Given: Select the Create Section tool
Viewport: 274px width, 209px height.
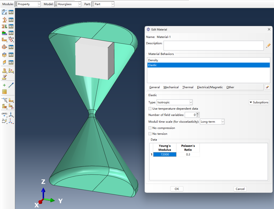Looking at the screenshot, I should click(4, 20).
